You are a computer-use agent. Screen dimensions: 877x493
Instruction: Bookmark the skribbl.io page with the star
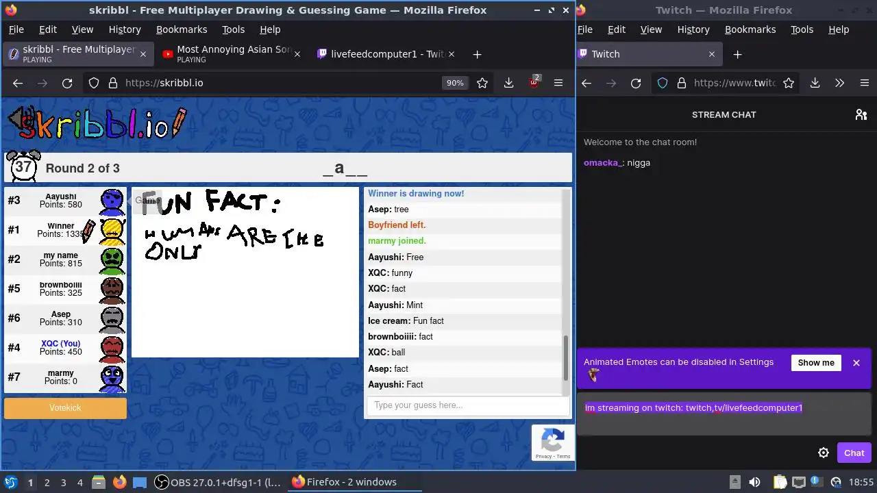point(482,83)
